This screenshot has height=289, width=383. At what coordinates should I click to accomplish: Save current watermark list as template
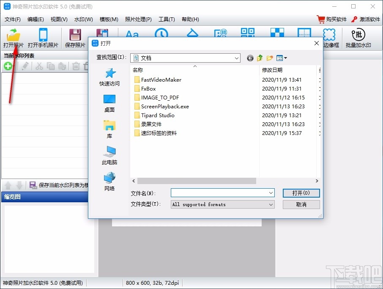pos(59,185)
